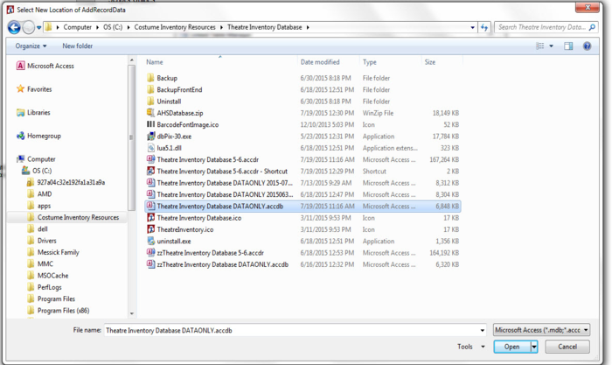This screenshot has height=365, width=612.
Task: Select the Backup folder icon
Action: pos(150,78)
